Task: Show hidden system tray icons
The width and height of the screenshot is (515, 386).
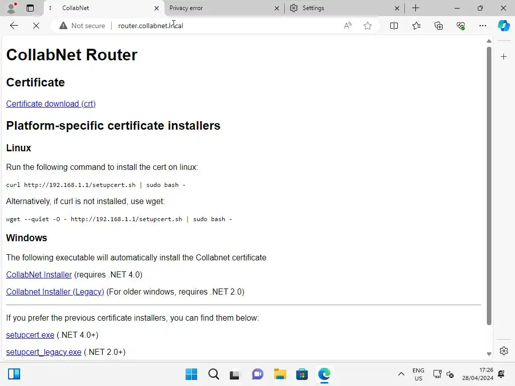Action: click(x=401, y=374)
